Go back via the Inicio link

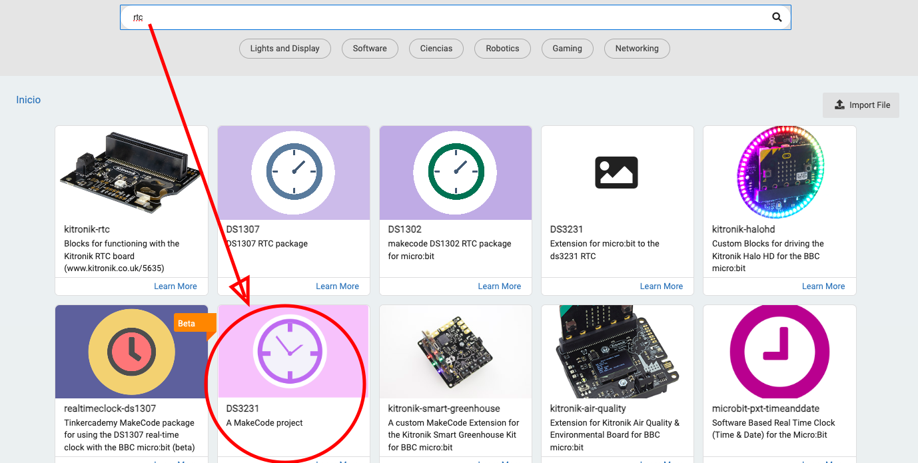click(x=29, y=100)
